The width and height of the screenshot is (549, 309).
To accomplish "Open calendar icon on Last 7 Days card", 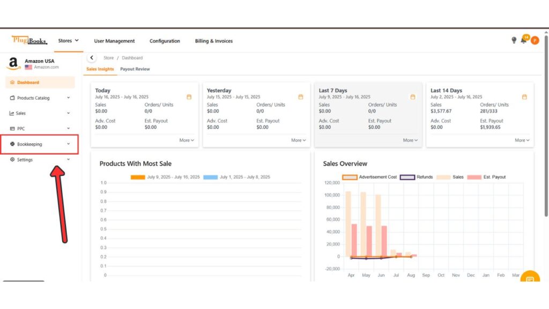I will coord(413,97).
